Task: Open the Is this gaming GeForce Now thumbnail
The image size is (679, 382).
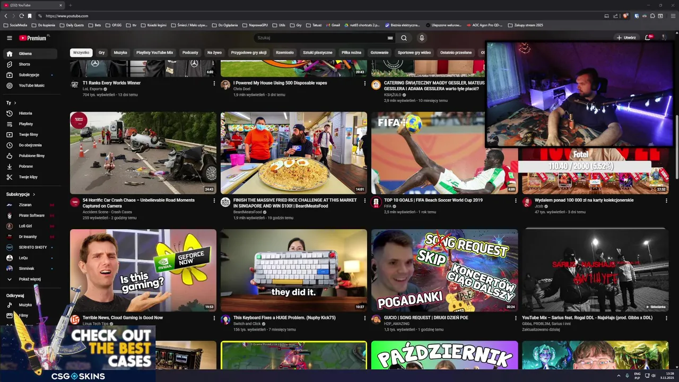Action: coord(143,271)
